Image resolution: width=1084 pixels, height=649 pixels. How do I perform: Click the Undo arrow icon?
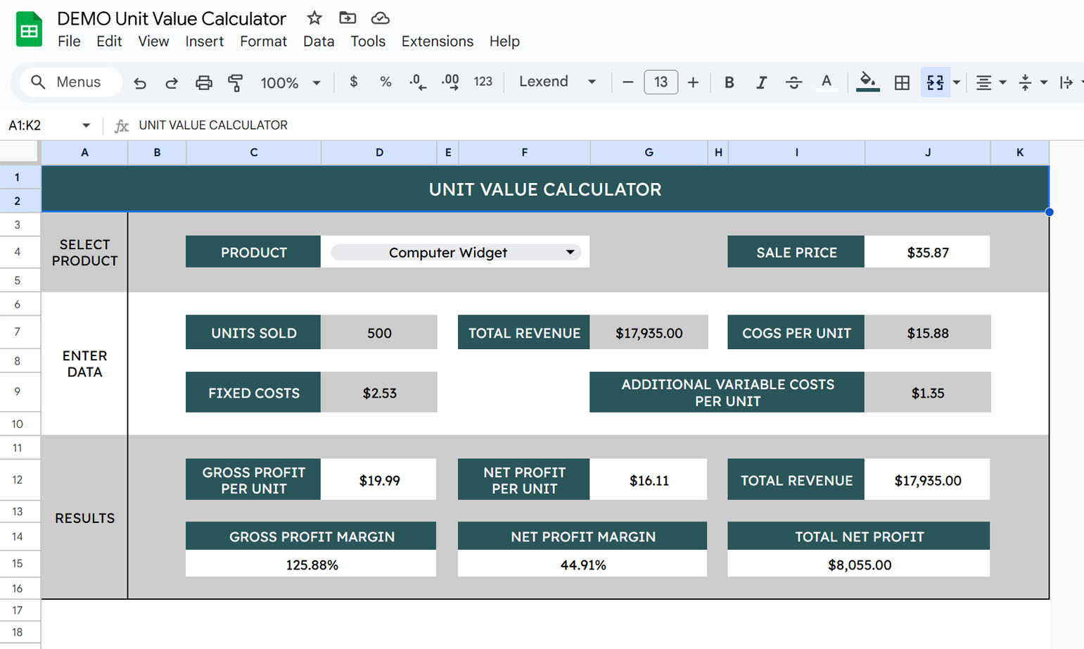tap(140, 83)
